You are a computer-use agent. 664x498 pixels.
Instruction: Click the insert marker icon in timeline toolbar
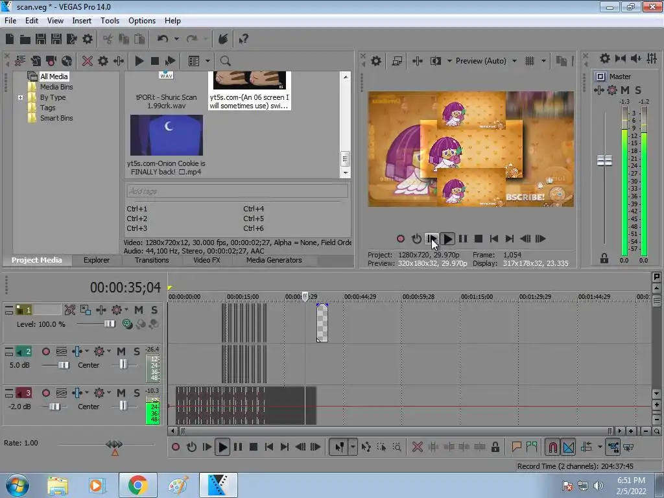pos(516,447)
